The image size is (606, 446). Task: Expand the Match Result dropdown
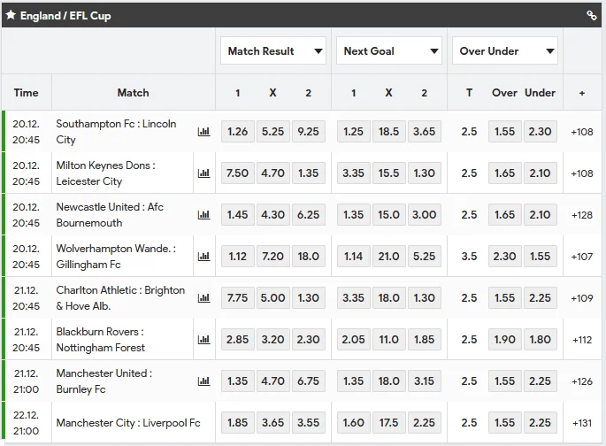272,51
